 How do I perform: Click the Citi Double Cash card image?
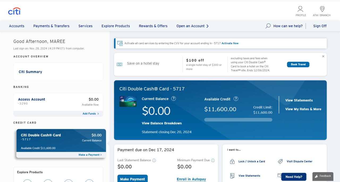point(128,101)
